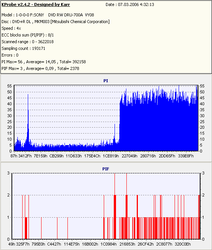The width and height of the screenshot is (212, 250).
Task: Click the Scanned range line
Action: (x=28, y=42)
